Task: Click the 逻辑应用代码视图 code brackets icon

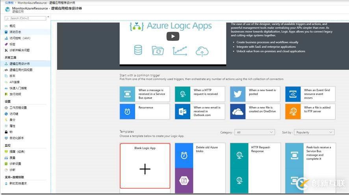Action: tap(6, 70)
